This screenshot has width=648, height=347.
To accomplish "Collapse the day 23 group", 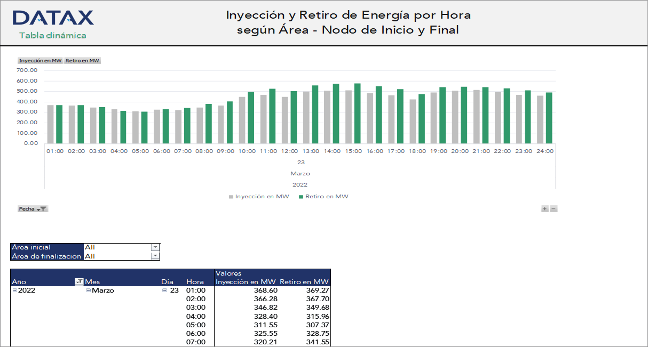I will 163,290.
